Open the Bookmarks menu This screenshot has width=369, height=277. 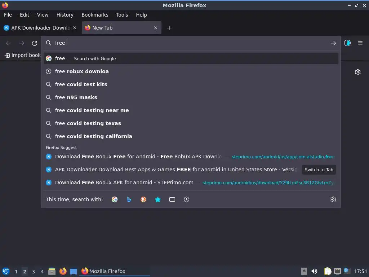(x=95, y=15)
